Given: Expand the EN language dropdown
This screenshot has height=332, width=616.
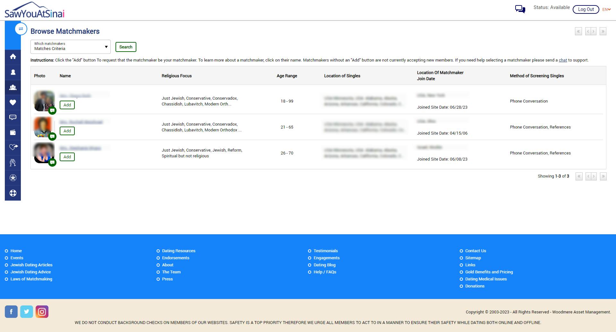Looking at the screenshot, I should tap(606, 9).
